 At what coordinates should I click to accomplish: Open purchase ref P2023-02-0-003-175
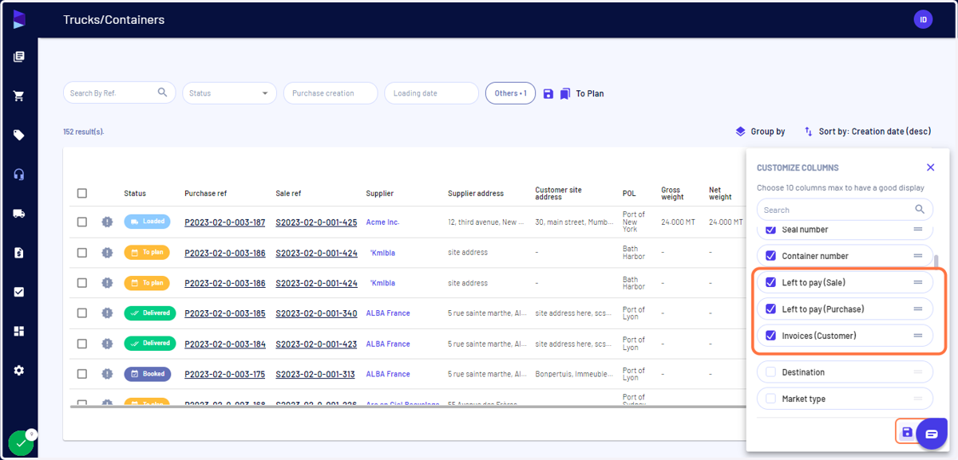click(224, 374)
